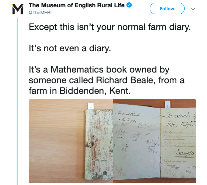Click the @TheMERL handle

click(40, 12)
